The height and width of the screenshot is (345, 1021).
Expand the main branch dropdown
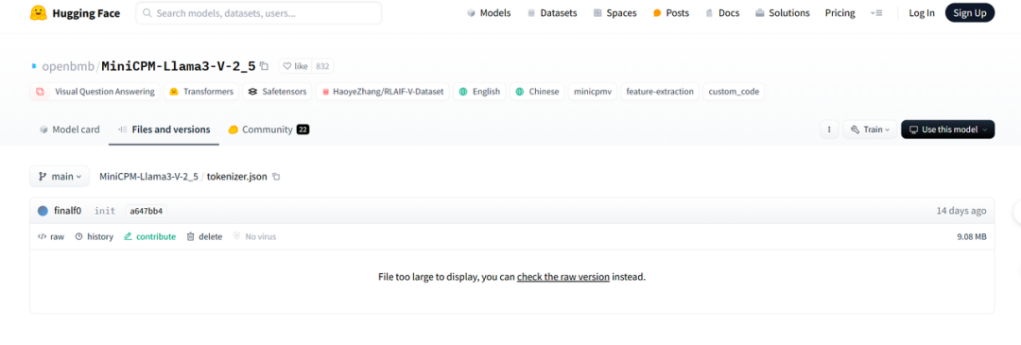point(60,177)
